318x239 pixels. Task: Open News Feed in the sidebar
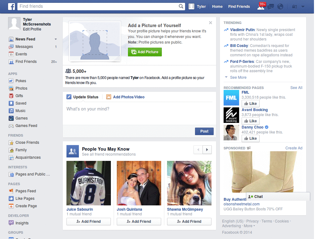[25, 39]
